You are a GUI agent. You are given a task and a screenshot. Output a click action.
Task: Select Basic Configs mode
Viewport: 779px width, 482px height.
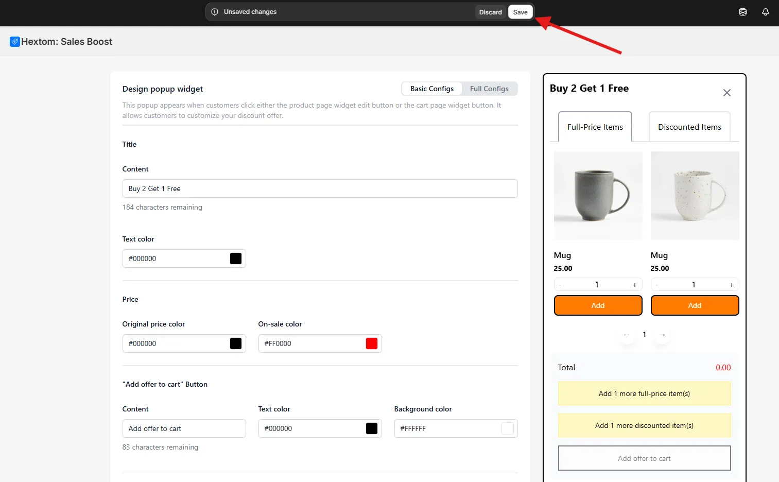click(x=432, y=89)
